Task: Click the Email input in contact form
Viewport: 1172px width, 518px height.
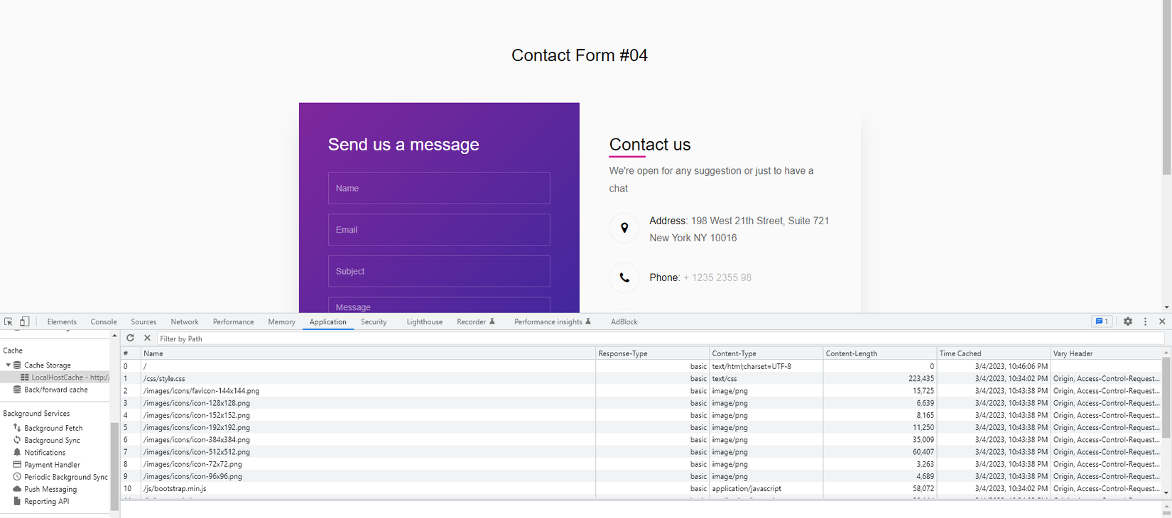Action: coord(439,230)
